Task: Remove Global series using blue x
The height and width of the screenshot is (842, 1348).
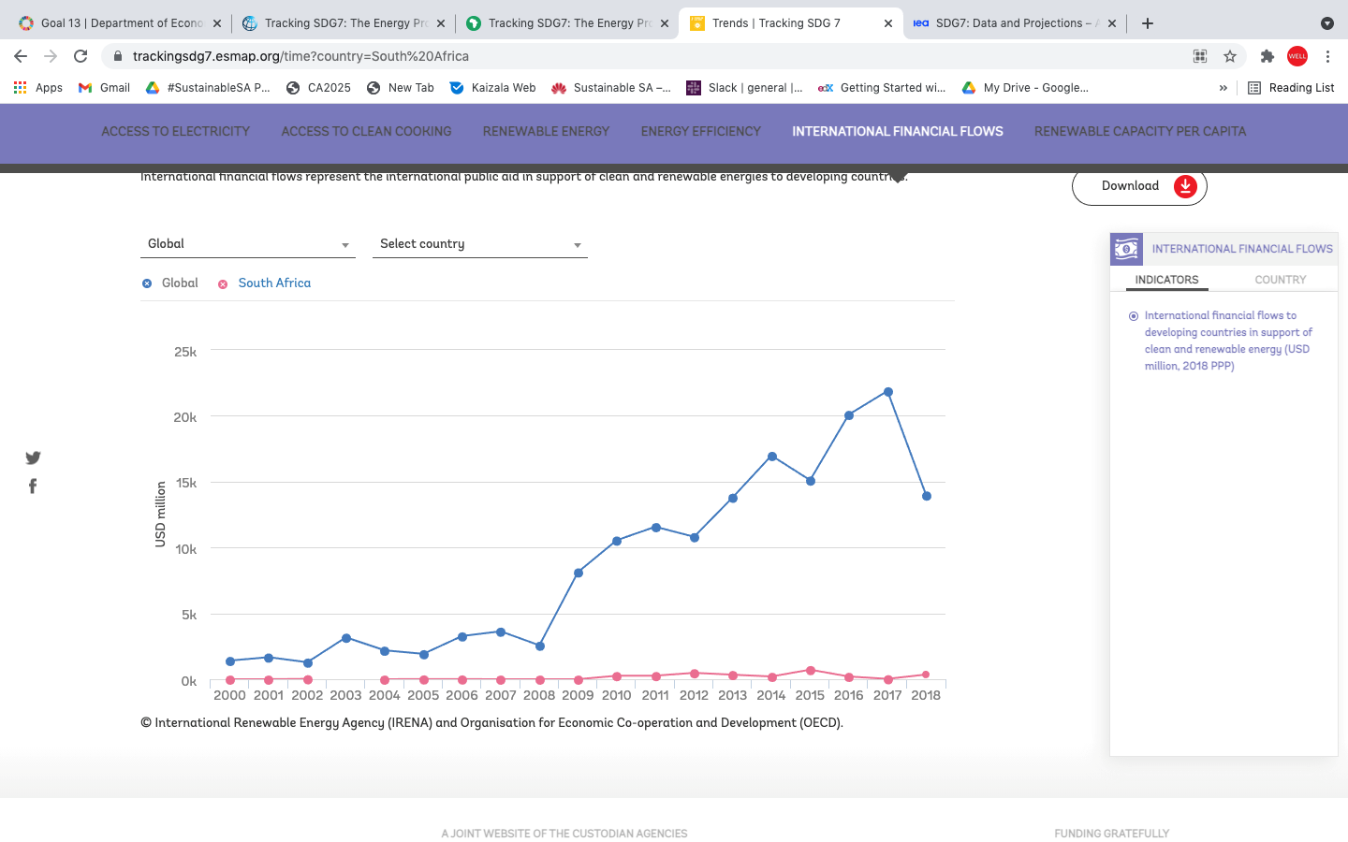Action: click(x=147, y=283)
